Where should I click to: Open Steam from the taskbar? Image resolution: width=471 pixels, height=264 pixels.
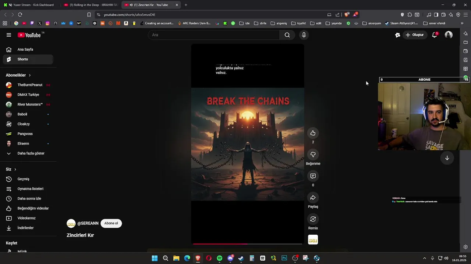pyautogui.click(x=241, y=258)
